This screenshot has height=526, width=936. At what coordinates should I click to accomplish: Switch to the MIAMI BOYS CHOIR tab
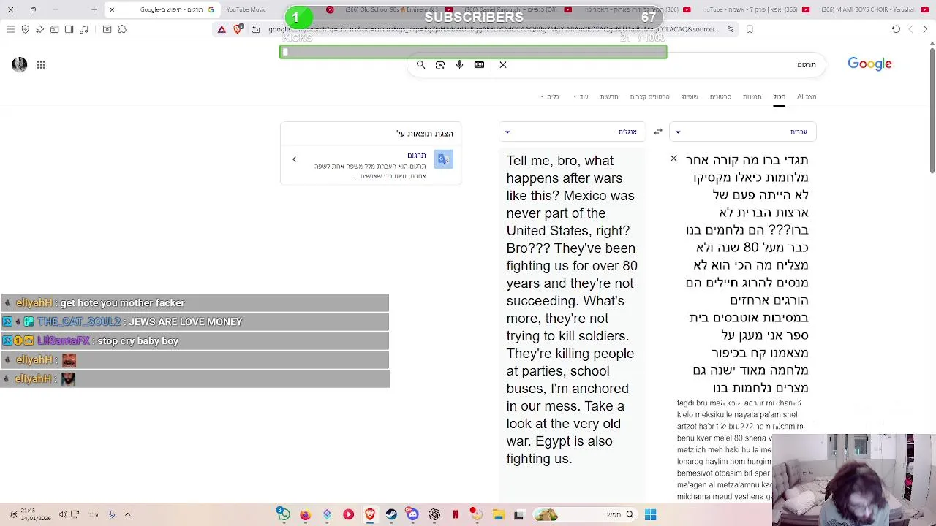[x=870, y=9]
